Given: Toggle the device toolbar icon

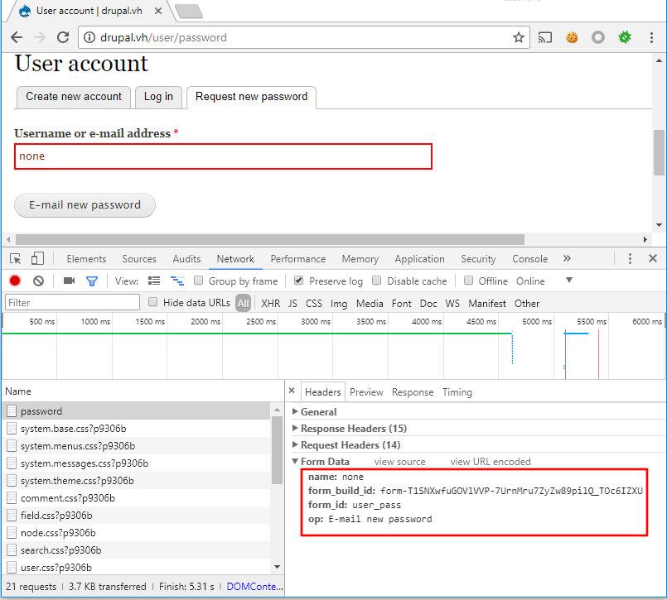Looking at the screenshot, I should [37, 259].
